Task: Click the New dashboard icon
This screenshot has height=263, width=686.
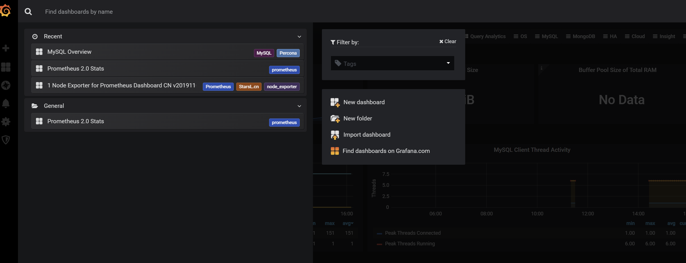Action: [x=335, y=103]
